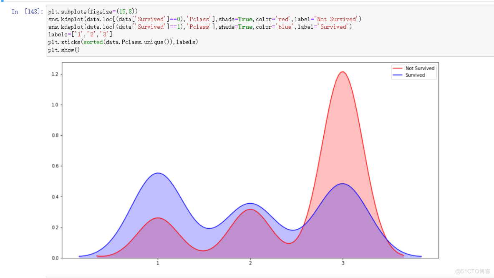This screenshot has width=494, height=278.
Task: Click the blue-line "Survived" legend label
Action: pos(415,75)
